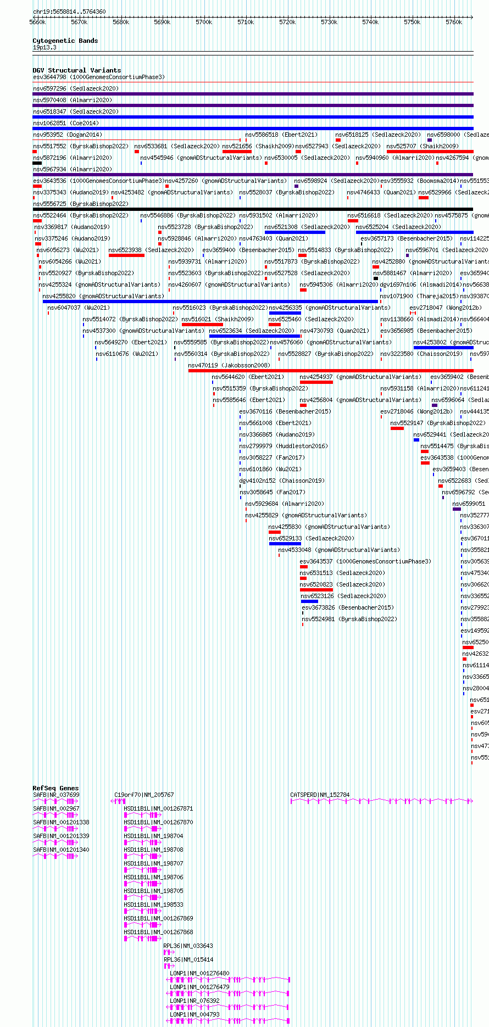Screen dimensions: 489x1027
Task: Select the black bar under nsv5556725
Action: tap(253, 209)
